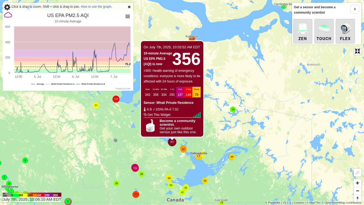Click the green sensor marker reading 8

pos(25,160)
